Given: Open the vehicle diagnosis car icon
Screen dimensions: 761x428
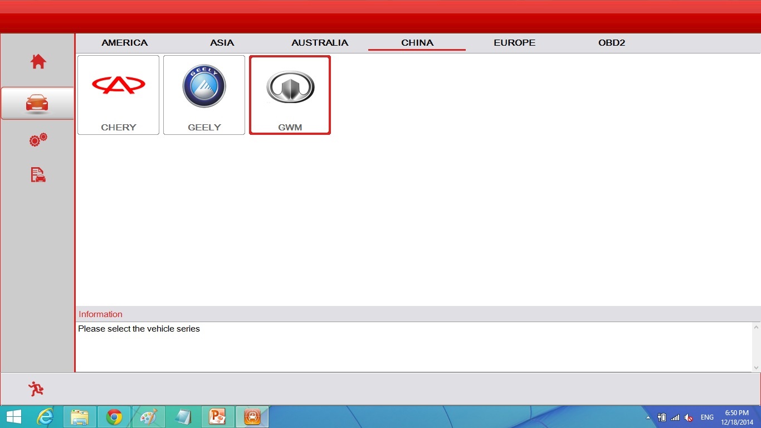Looking at the screenshot, I should tap(37, 103).
